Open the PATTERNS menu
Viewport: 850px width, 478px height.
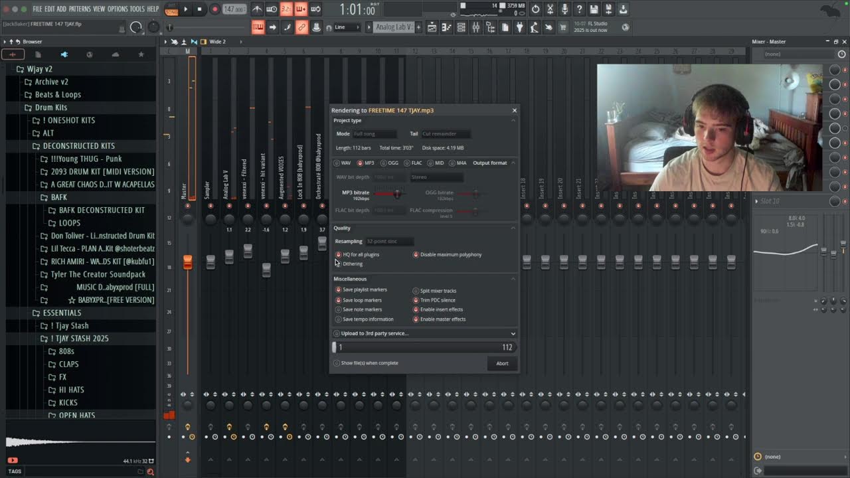(x=80, y=9)
